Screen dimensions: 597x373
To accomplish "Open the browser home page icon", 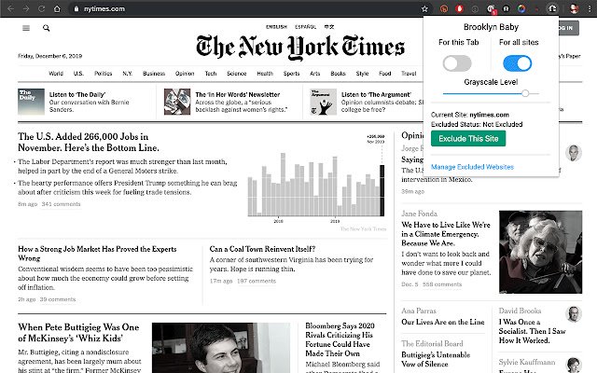I will pyautogui.click(x=57, y=8).
